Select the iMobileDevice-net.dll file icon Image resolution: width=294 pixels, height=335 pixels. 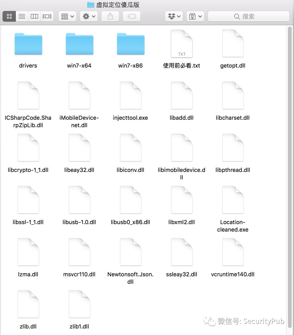tap(79, 96)
